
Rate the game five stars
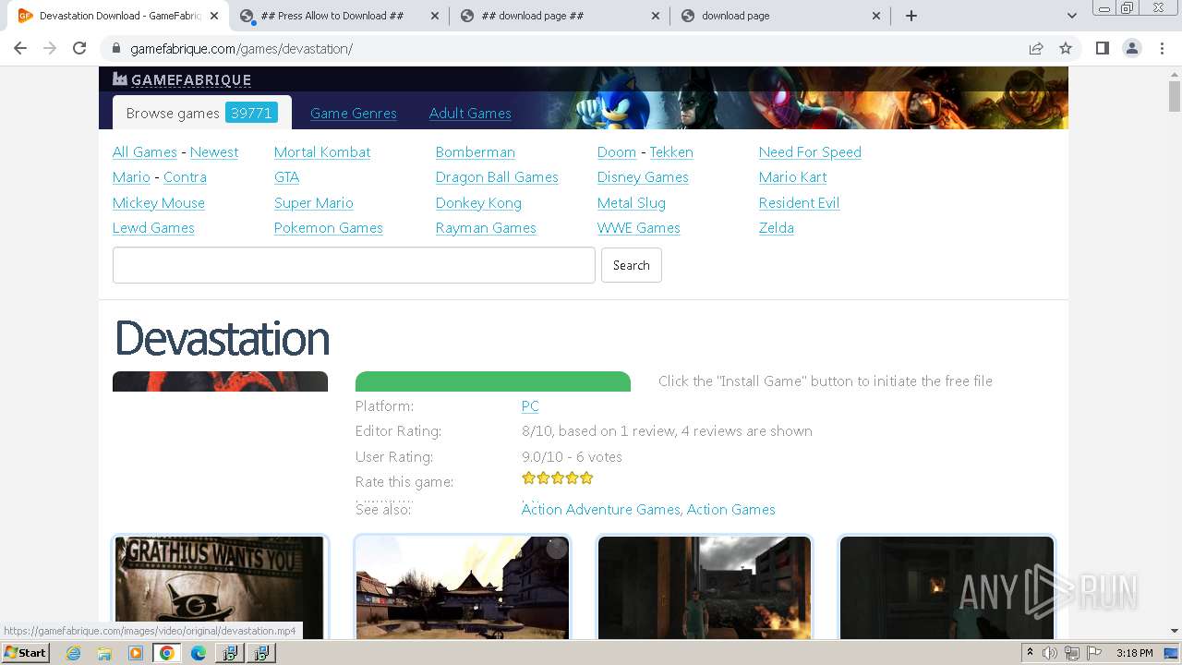tap(586, 478)
